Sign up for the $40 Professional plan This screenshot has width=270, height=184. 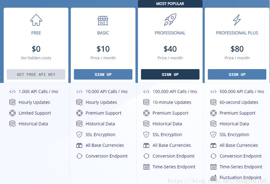(170, 74)
